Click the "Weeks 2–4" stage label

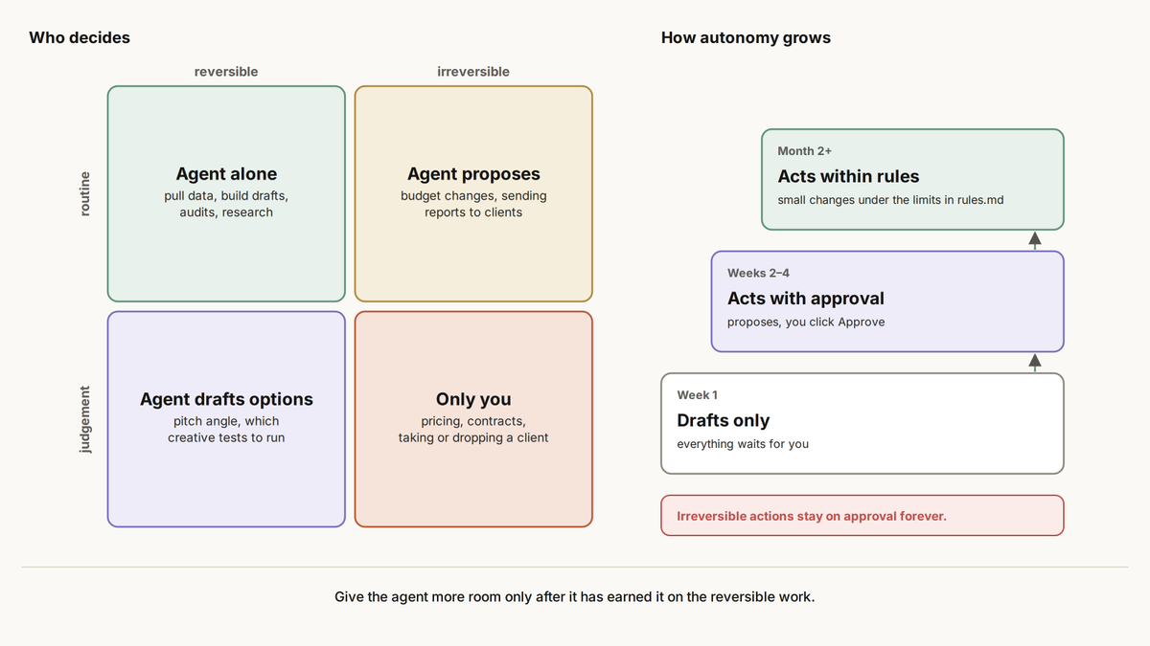click(x=758, y=273)
